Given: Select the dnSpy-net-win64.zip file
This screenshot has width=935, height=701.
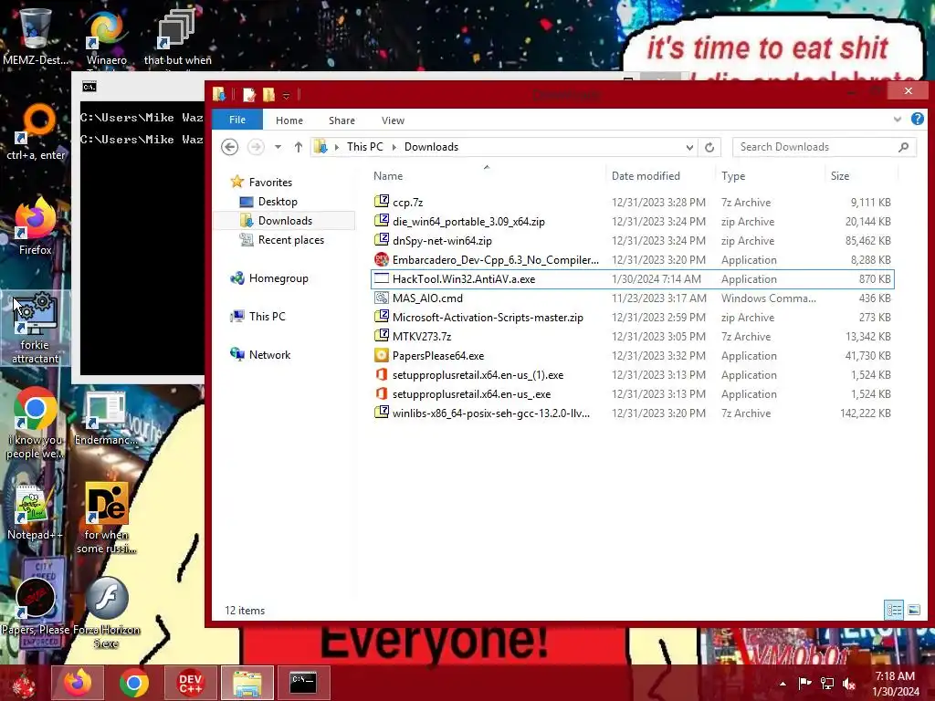Looking at the screenshot, I should click(x=632, y=241).
